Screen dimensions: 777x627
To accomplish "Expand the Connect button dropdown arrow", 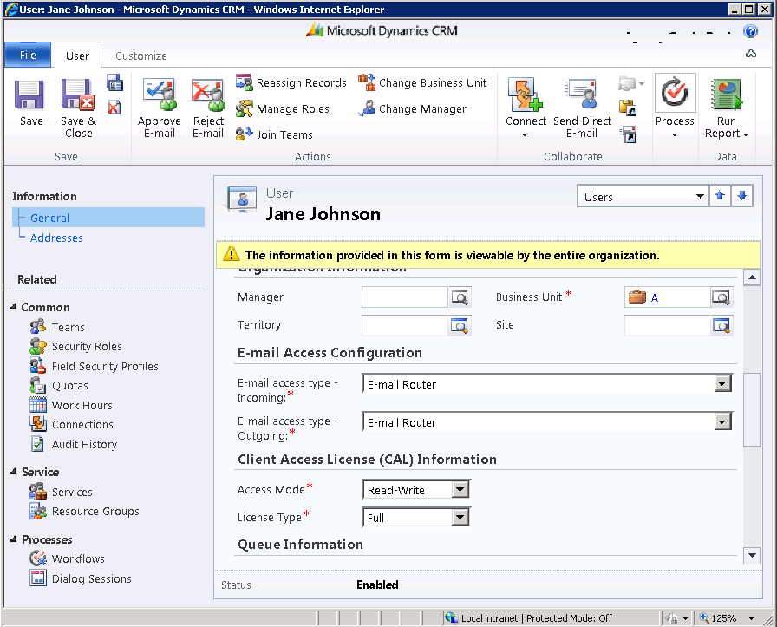I will click(x=526, y=134).
